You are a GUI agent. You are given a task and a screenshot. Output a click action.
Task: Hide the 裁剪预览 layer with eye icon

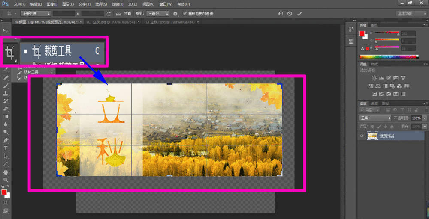click(362, 136)
